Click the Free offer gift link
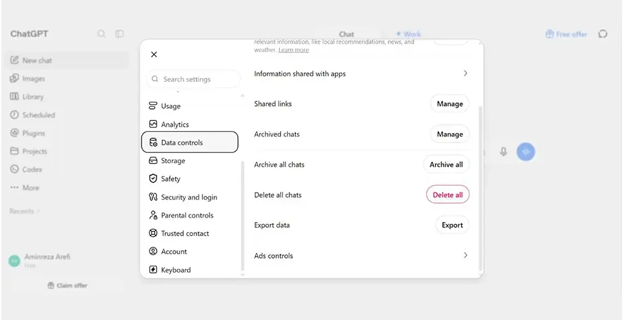Image resolution: width=624 pixels, height=320 pixels. 566,34
